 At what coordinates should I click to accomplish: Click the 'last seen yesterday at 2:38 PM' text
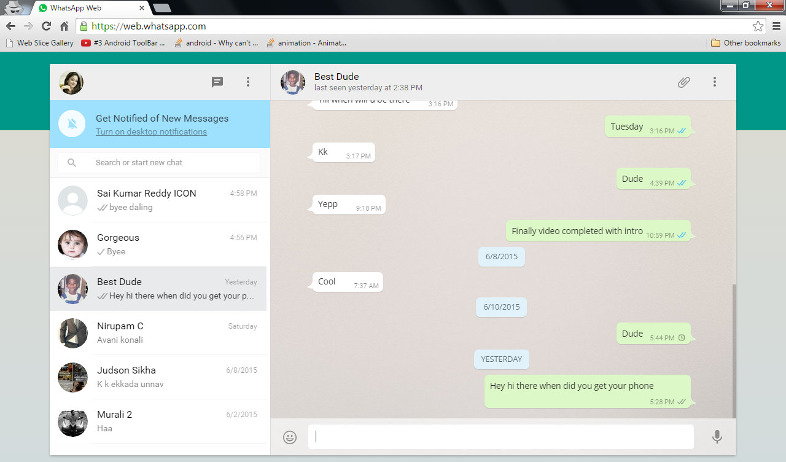pos(368,88)
